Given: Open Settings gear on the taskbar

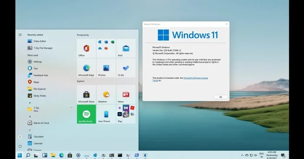Looking at the screenshot, I should point(78,155).
